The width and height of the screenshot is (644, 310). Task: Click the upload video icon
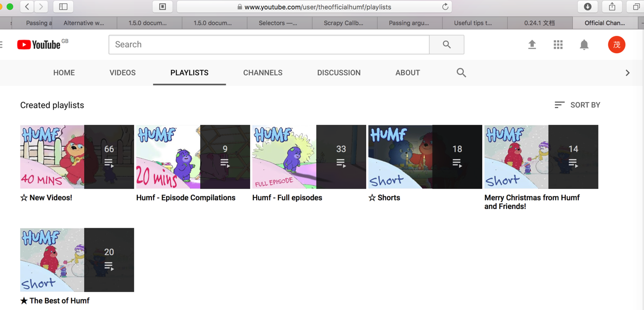[x=532, y=45]
